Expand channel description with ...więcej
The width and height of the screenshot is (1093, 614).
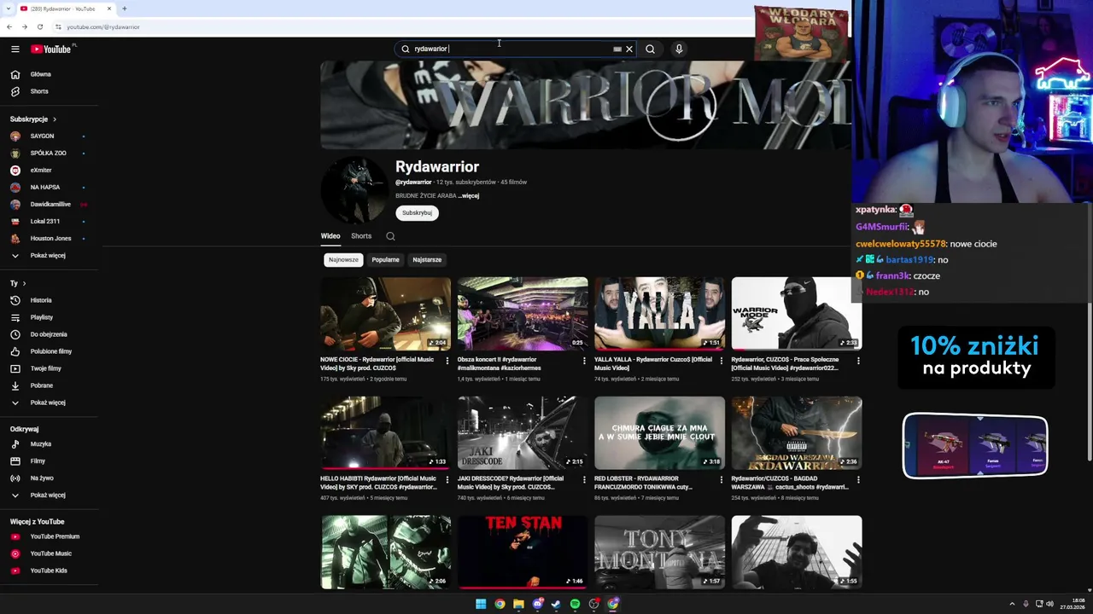coord(469,196)
